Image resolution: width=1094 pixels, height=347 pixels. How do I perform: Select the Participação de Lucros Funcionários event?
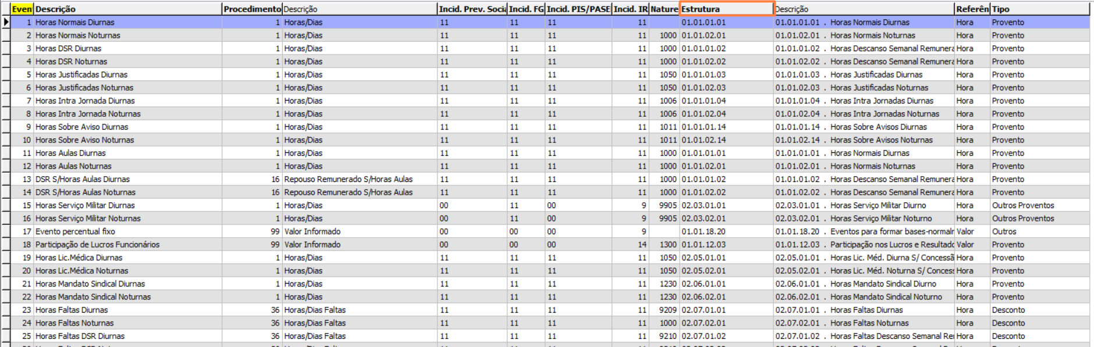tap(97, 245)
